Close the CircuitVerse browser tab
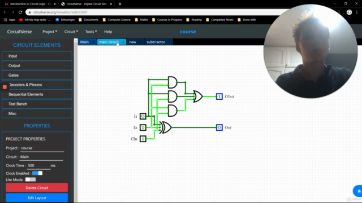 111,4
